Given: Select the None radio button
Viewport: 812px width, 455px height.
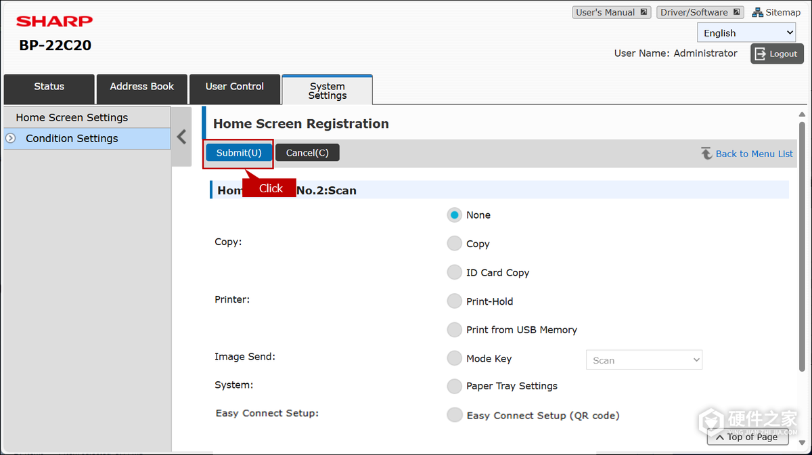Looking at the screenshot, I should (x=454, y=215).
